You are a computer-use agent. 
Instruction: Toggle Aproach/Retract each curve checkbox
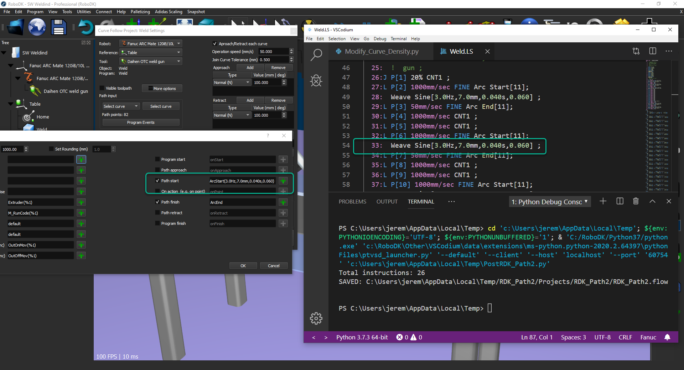point(215,44)
